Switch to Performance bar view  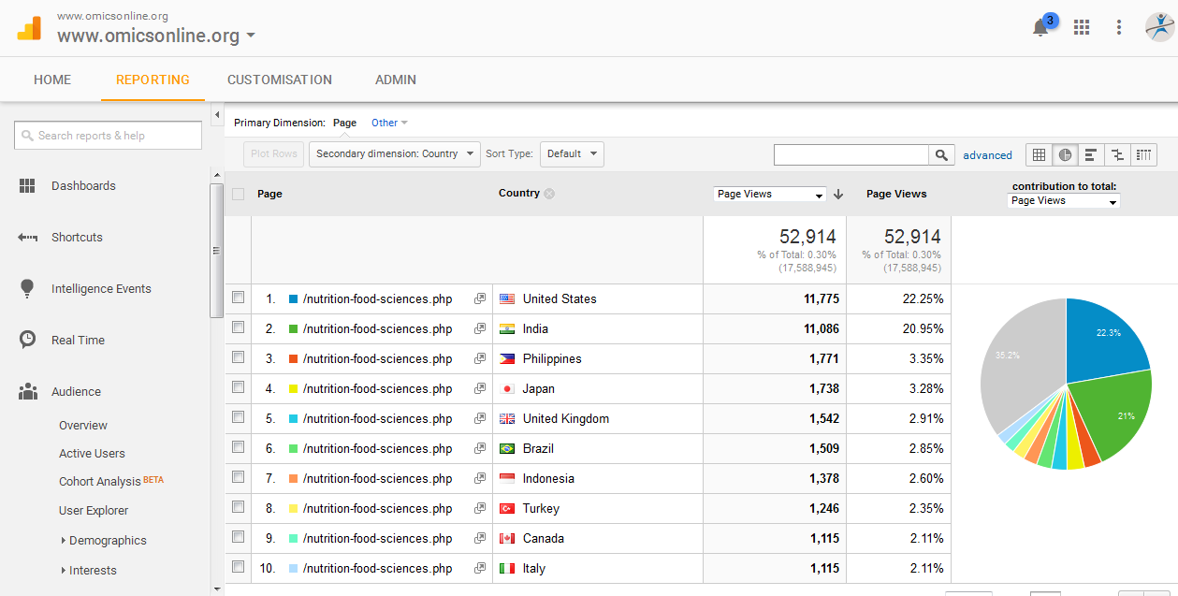point(1091,155)
